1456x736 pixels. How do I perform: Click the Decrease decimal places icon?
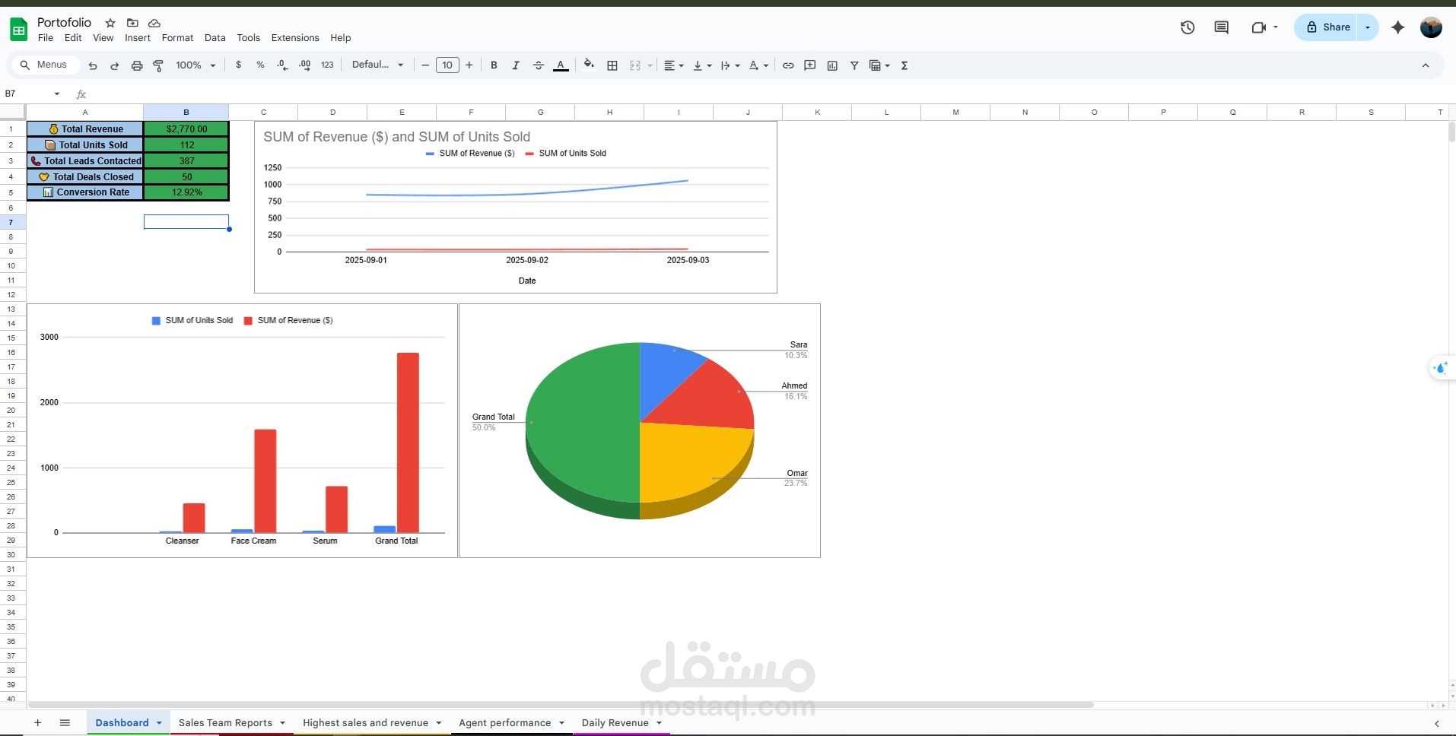[x=282, y=65]
